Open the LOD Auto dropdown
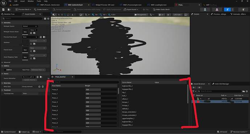The height and width of the screenshot is (134, 250). [x=178, y=14]
